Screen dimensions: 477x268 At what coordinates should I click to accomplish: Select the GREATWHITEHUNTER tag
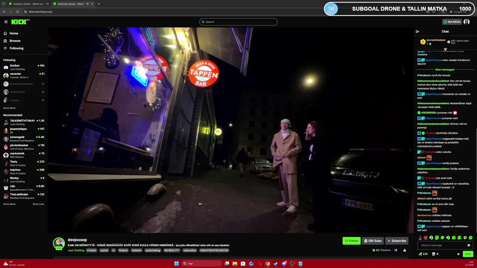(214, 251)
